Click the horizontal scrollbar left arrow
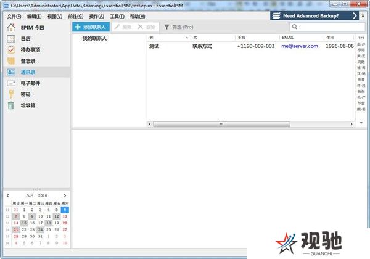 click(149, 124)
